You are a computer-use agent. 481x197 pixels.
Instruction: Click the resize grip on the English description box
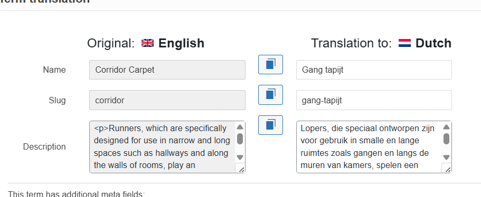(x=241, y=169)
